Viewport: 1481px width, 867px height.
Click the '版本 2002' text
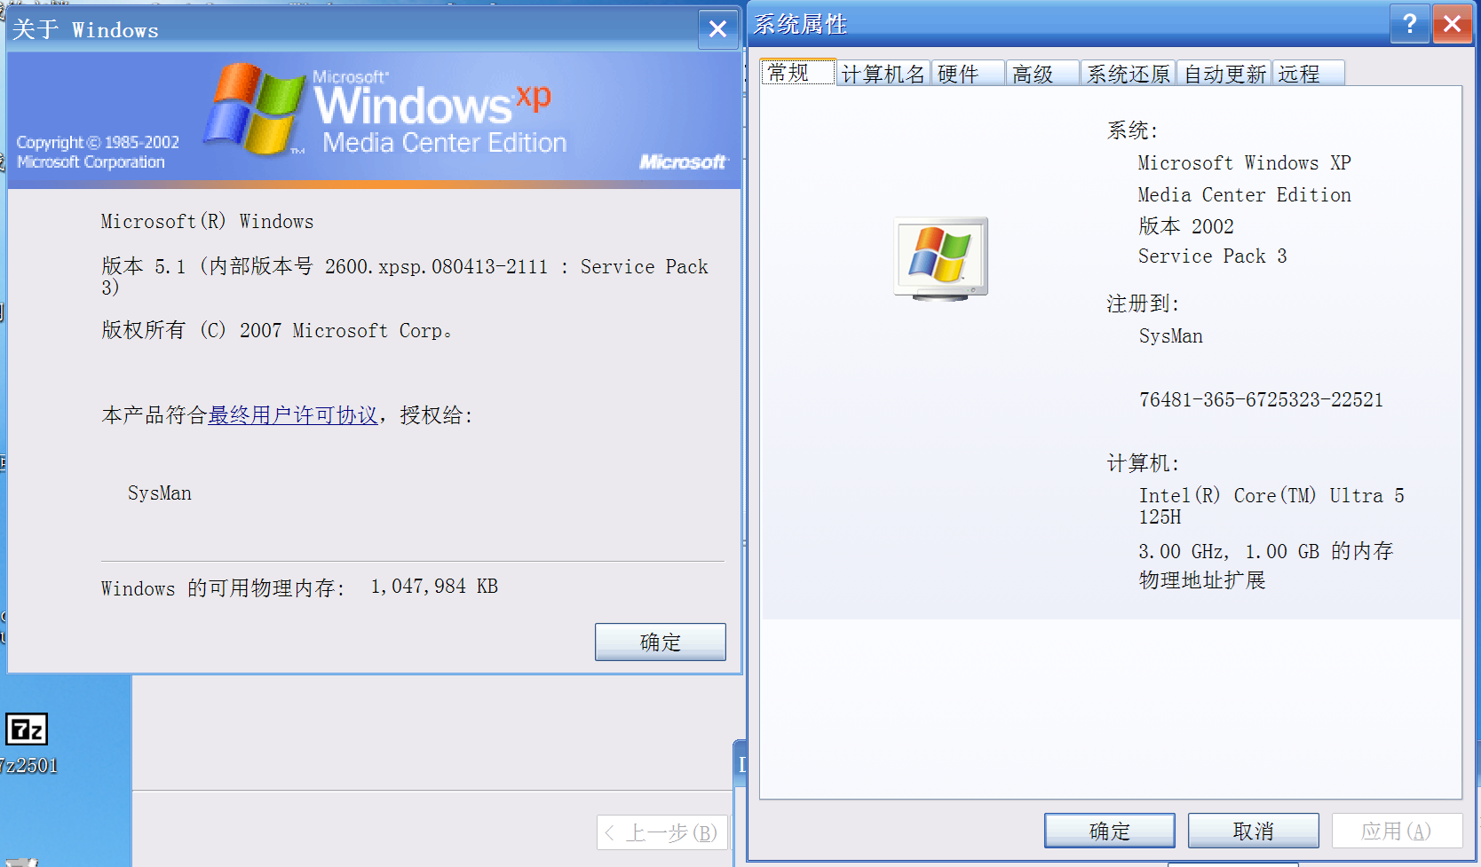pyautogui.click(x=1186, y=226)
